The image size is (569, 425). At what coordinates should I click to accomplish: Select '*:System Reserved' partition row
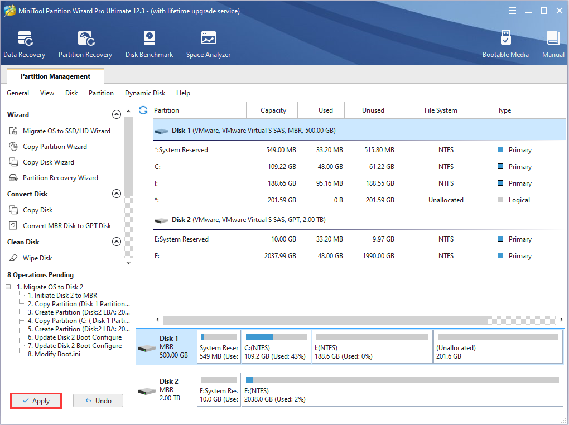[x=359, y=150]
